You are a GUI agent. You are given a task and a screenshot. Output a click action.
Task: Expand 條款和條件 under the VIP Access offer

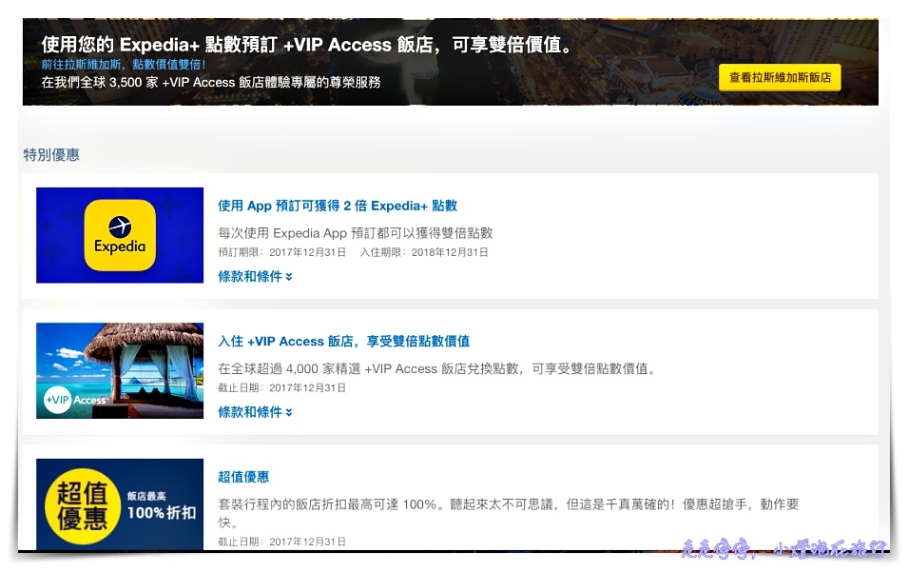coord(255,412)
